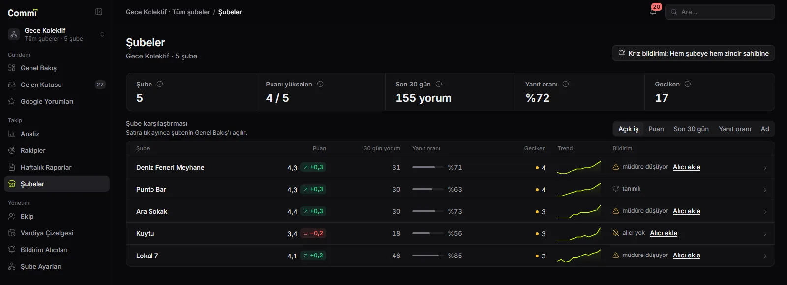This screenshot has width=787, height=285.
Task: Click Google Yorumları star icon
Action: pos(12,101)
